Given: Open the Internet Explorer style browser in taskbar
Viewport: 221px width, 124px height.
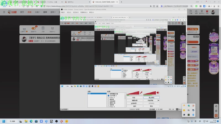Looking at the screenshot, I should coord(46,121).
